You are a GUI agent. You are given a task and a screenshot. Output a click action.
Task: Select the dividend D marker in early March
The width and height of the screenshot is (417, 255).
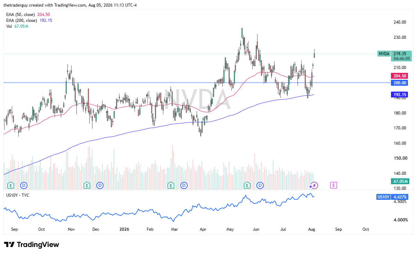[x=184, y=185]
